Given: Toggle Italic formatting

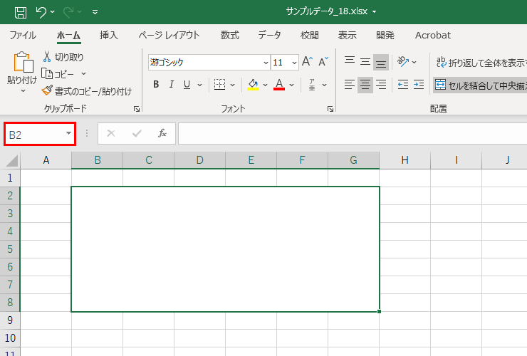Looking at the screenshot, I should (x=172, y=85).
